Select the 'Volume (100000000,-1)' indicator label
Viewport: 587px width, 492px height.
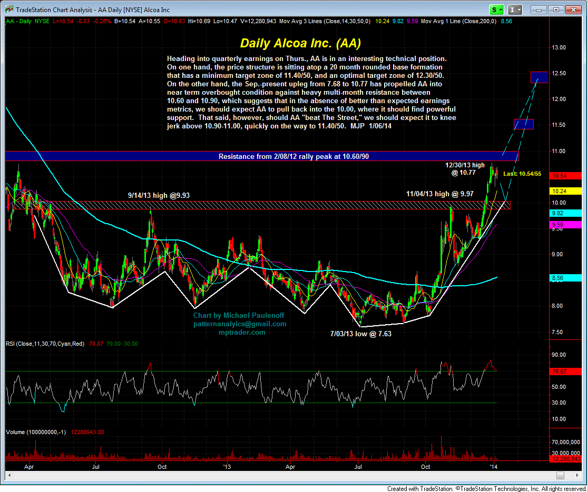36,432
